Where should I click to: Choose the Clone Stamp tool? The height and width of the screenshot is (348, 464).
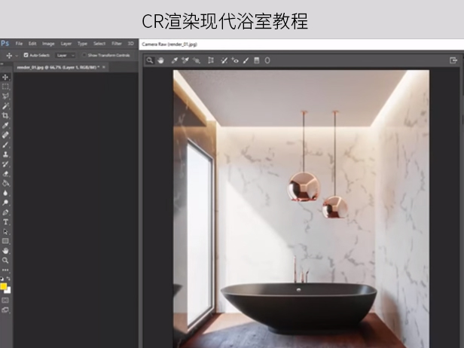click(x=5, y=154)
